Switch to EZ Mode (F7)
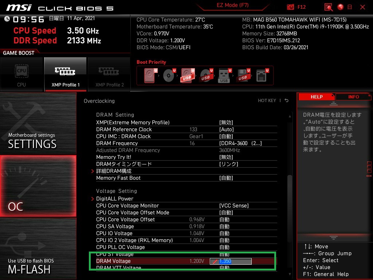373x280 pixels. pos(232,5)
